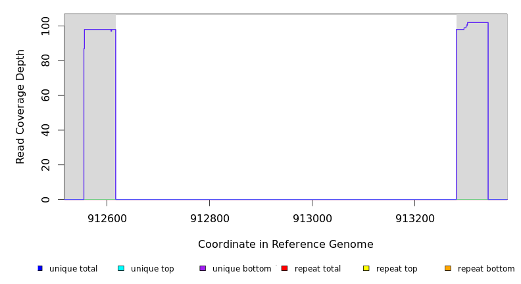Click the cyan unique top legend swatch
Screen dimensions: 521x284
[121, 268]
